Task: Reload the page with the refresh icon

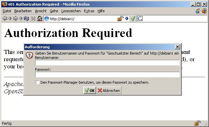Action: 27,19
